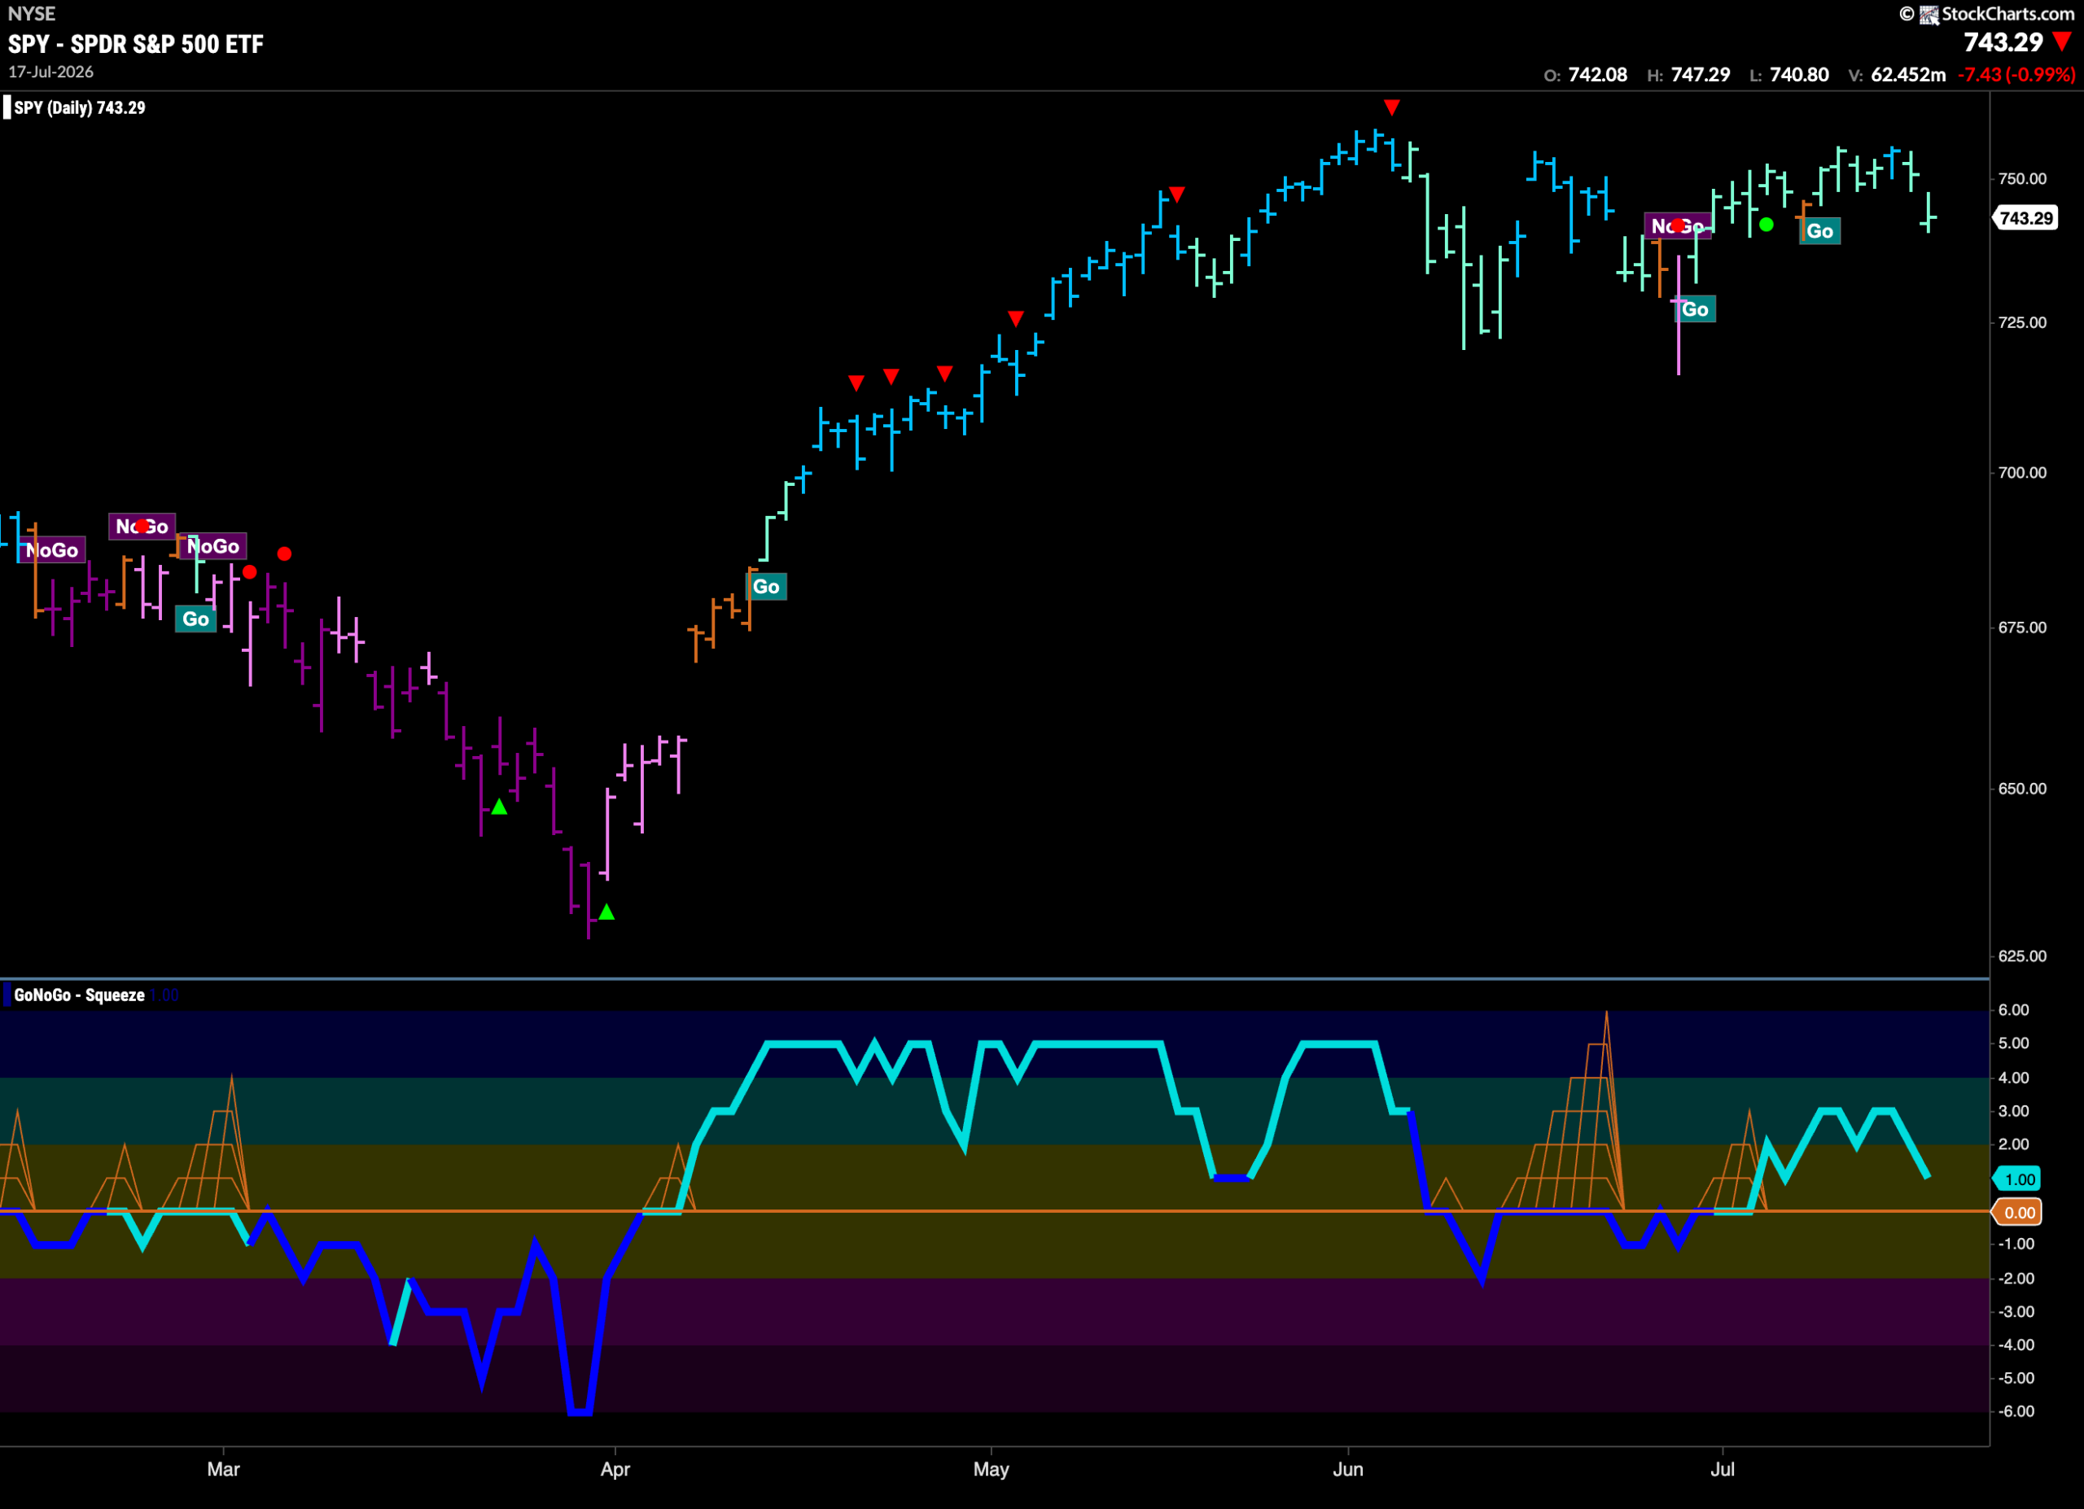Click the Go label in mid-April
Image resolution: width=2084 pixels, height=1509 pixels.
766,587
